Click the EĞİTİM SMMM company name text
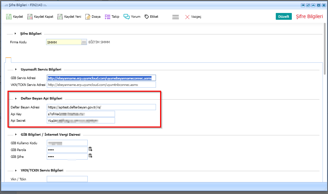This screenshot has width=328, height=194. tap(99, 42)
